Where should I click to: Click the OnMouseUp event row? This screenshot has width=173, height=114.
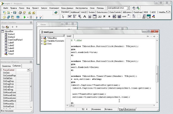(x=15, y=104)
